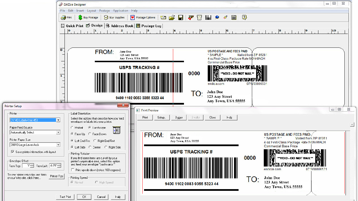Click the From Top offset spinner arrows
Image resolution: width=358 pixels, height=201 pixels.
(x=32, y=166)
